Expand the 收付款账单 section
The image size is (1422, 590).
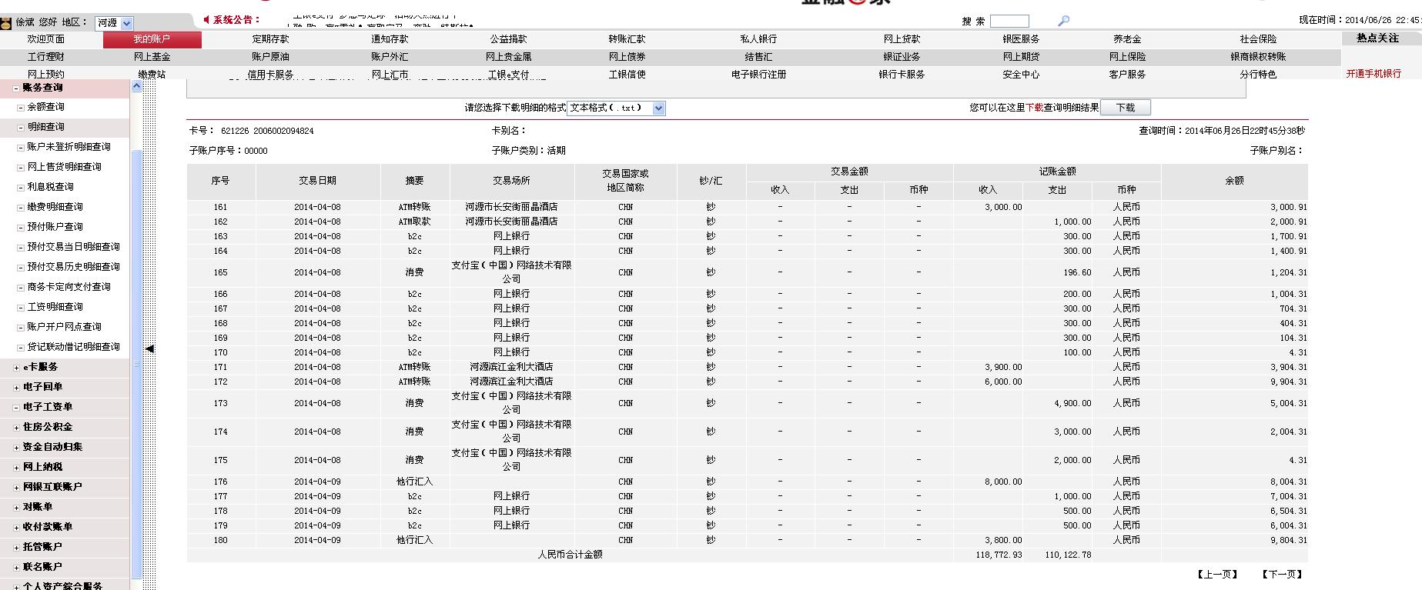(17, 528)
